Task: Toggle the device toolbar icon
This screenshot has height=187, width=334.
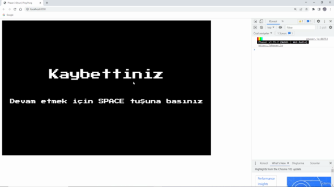Action: [x=261, y=21]
